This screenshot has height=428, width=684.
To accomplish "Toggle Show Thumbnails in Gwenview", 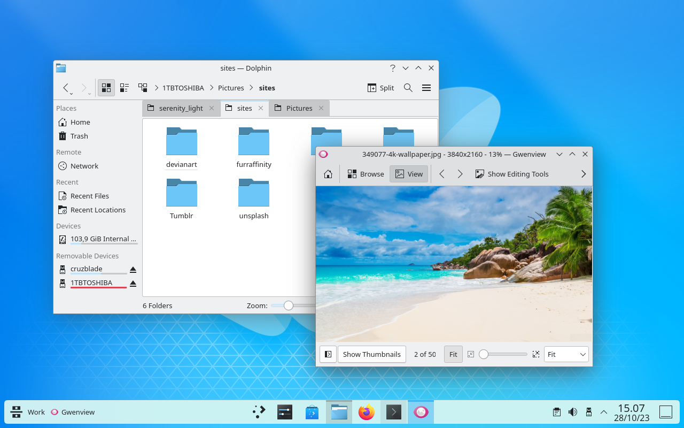I will tap(371, 354).
